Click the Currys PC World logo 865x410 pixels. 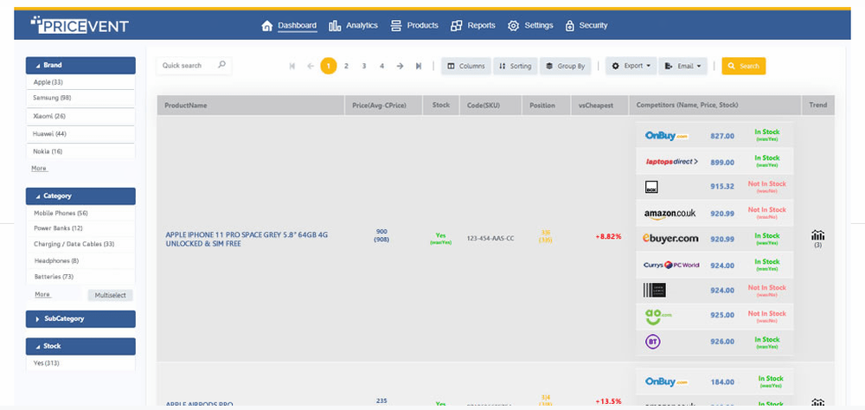click(x=671, y=265)
